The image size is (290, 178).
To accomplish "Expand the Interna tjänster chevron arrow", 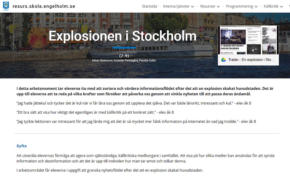I will tap(192, 7).
